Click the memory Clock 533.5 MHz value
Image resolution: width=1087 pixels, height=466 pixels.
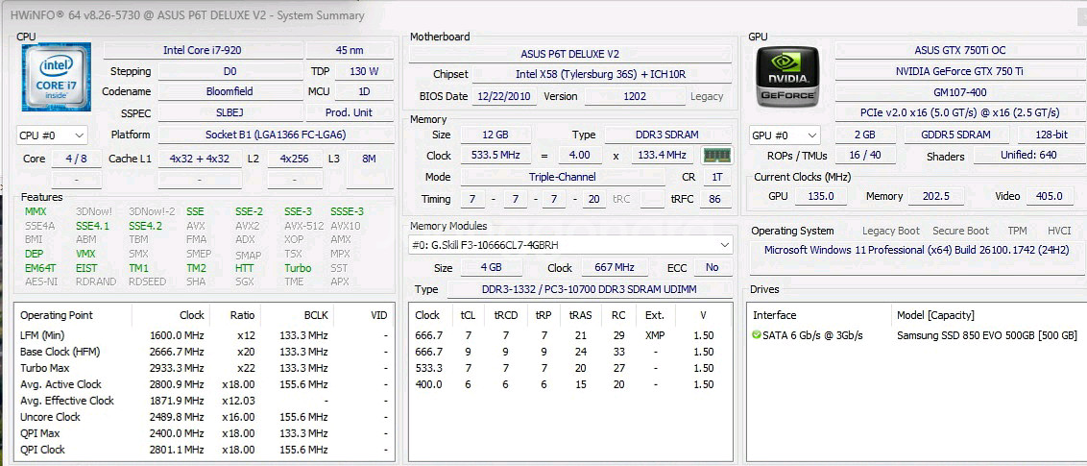pyautogui.click(x=497, y=156)
